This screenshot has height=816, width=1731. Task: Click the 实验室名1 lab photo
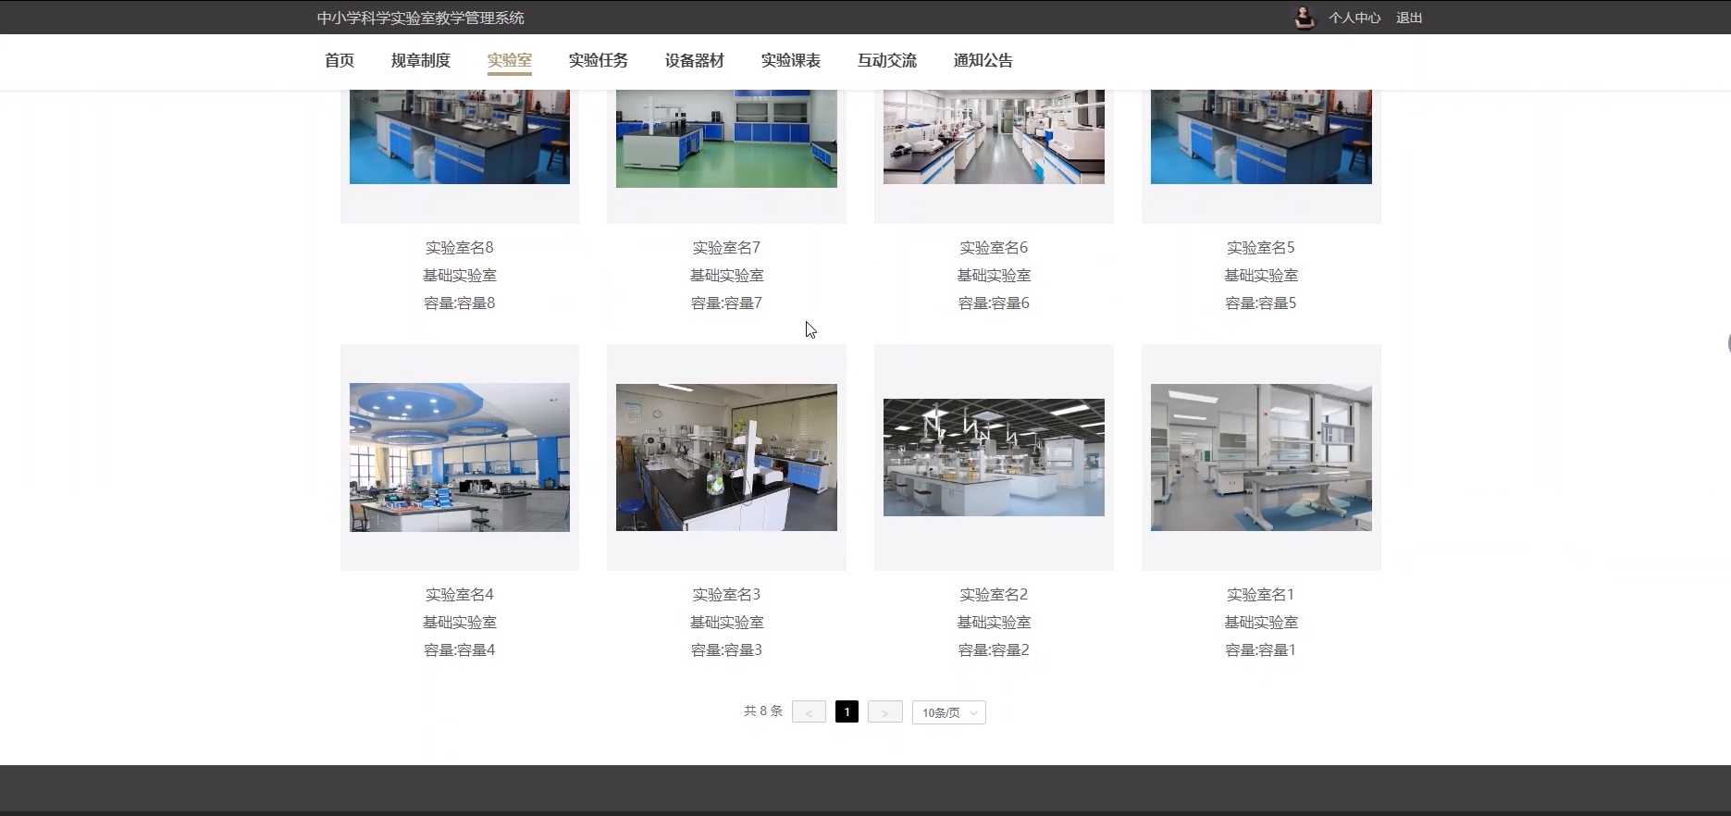[1260, 457]
